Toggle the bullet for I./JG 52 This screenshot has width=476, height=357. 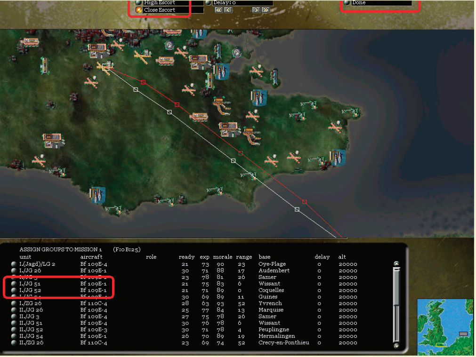(14, 290)
